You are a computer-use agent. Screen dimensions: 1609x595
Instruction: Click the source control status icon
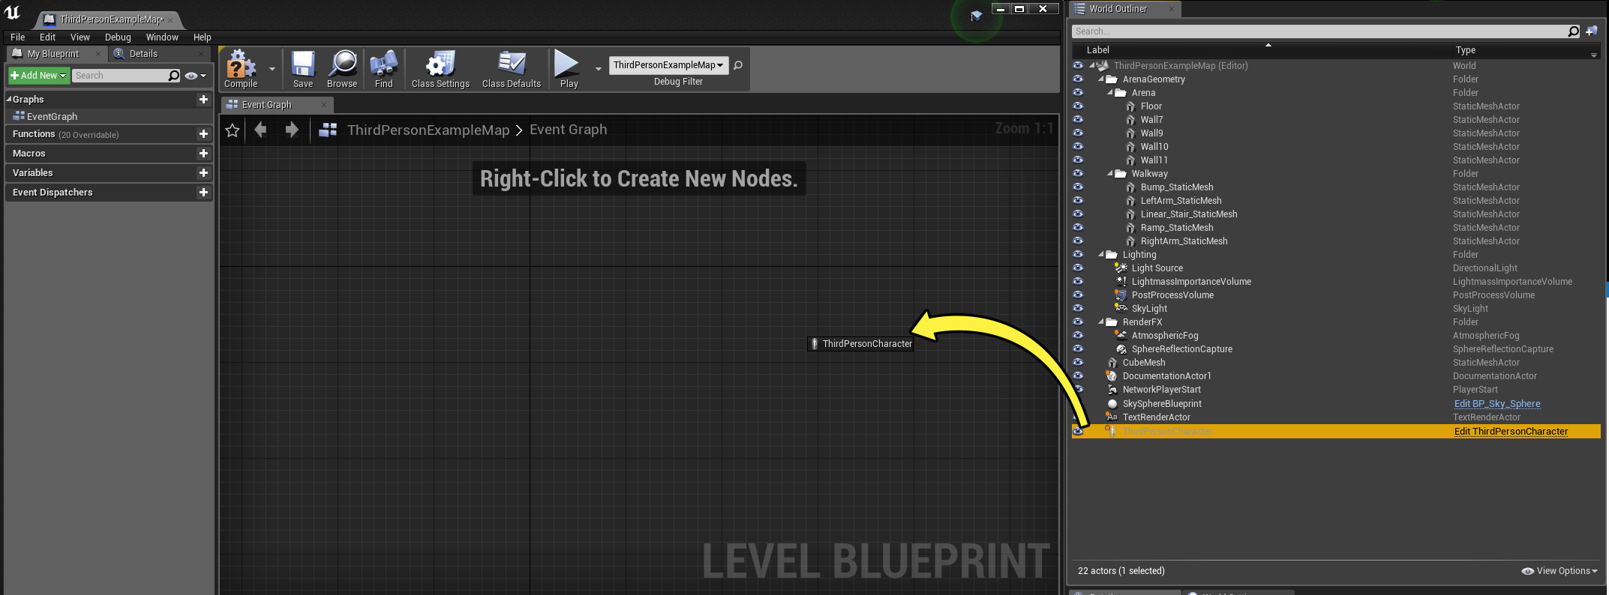click(976, 15)
